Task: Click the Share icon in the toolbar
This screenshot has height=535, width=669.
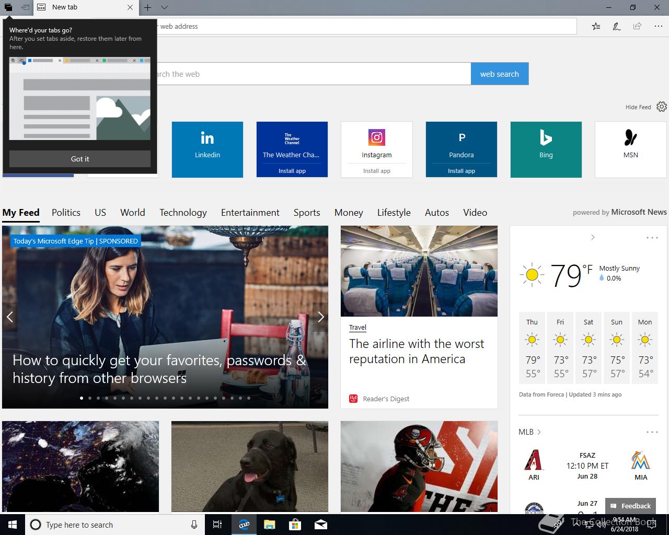Action: [637, 26]
